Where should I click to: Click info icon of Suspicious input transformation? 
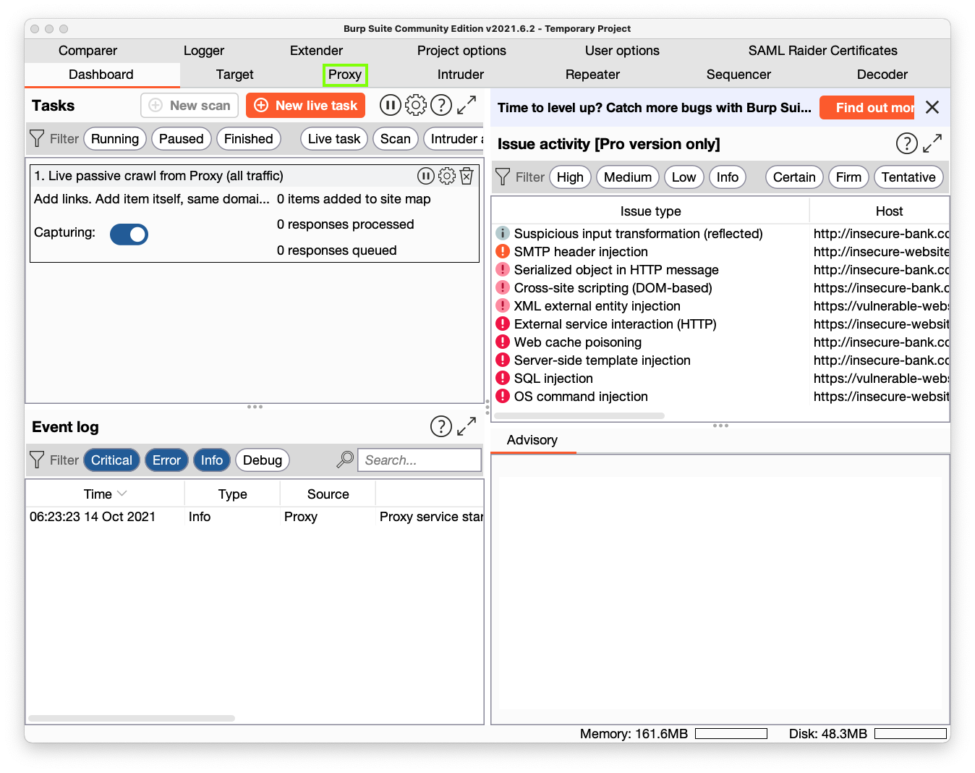click(x=503, y=233)
